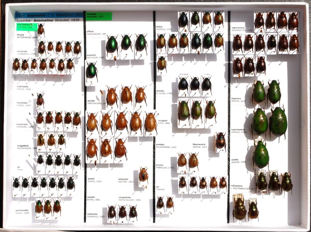This screenshot has width=311, height=232.
Task: Click the castanea Fahreaus species label
Action: (96, 215)
